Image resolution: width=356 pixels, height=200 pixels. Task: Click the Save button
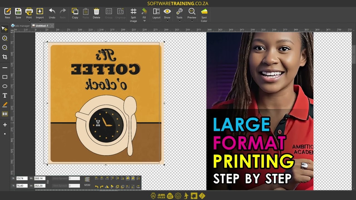(18, 13)
